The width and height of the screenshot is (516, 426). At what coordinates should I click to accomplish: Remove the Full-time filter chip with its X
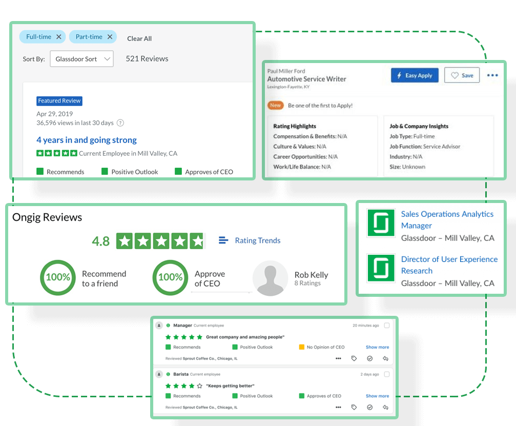[59, 37]
